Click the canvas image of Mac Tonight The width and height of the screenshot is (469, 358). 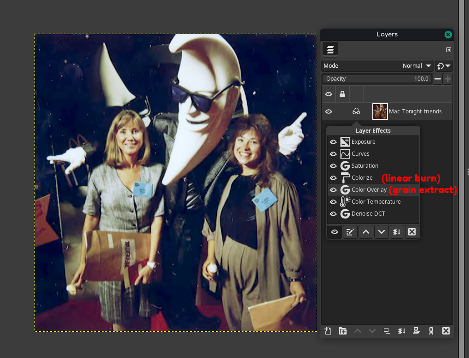pos(176,182)
